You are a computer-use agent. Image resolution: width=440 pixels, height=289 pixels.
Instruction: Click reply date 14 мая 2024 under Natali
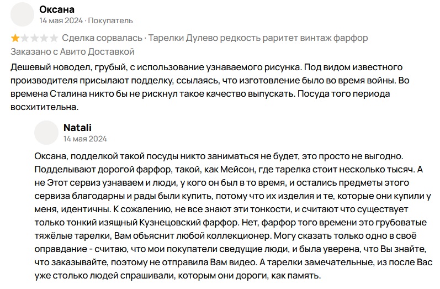pos(86,139)
